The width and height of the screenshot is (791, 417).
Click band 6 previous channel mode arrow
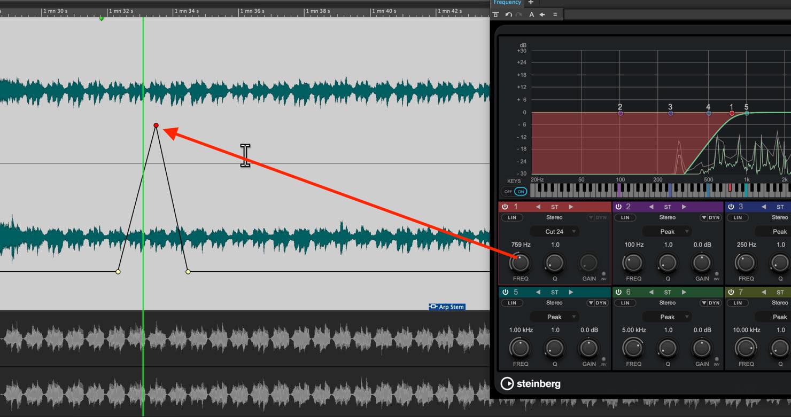point(651,292)
